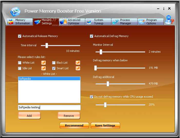Click the '10 minutes' time interval value
Image resolution: width=180 pixels, height=138 pixels.
click(73, 51)
